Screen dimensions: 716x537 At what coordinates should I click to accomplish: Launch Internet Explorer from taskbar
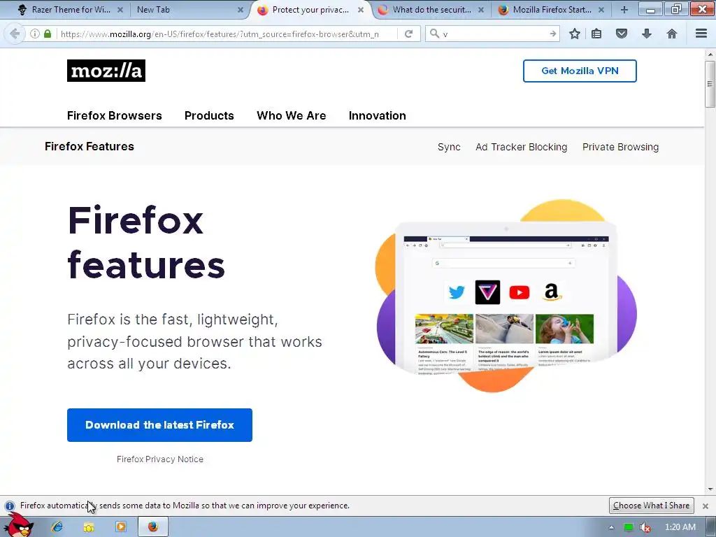(x=57, y=527)
